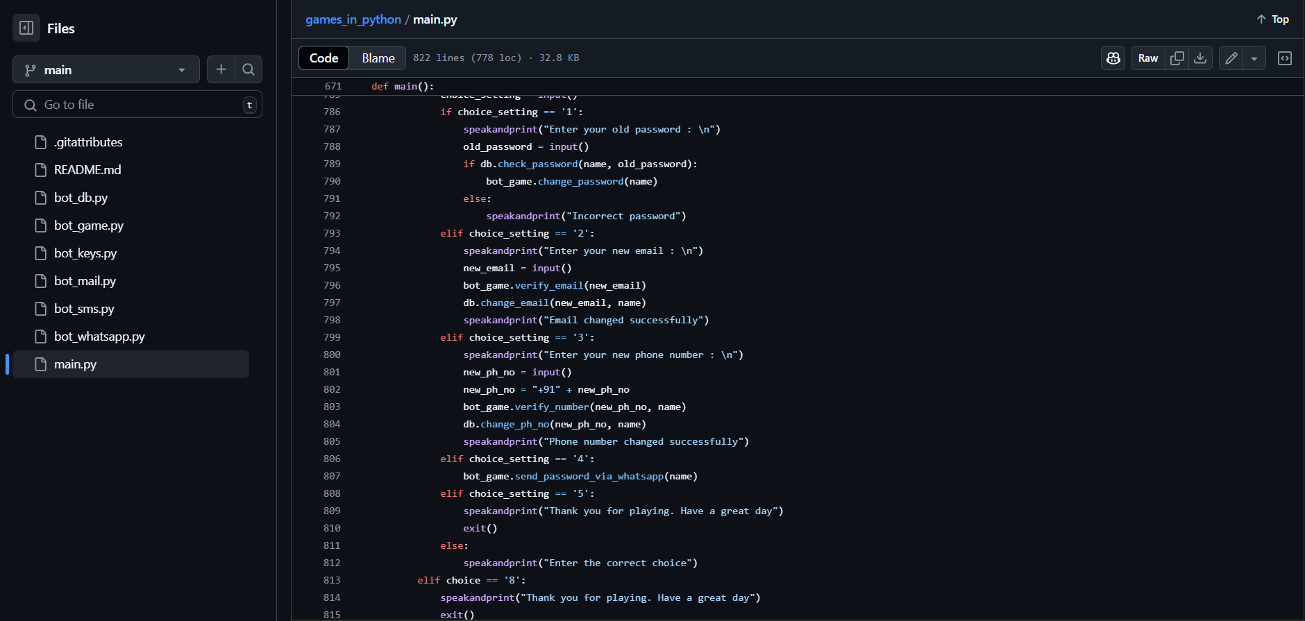Click the file icon beside main.py

click(41, 364)
